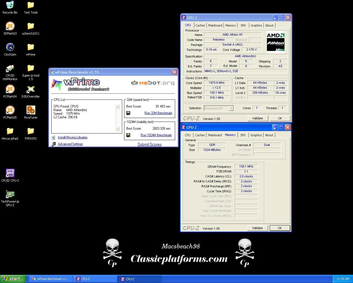Click the HWBOT.org logo in wPrime

click(x=153, y=83)
